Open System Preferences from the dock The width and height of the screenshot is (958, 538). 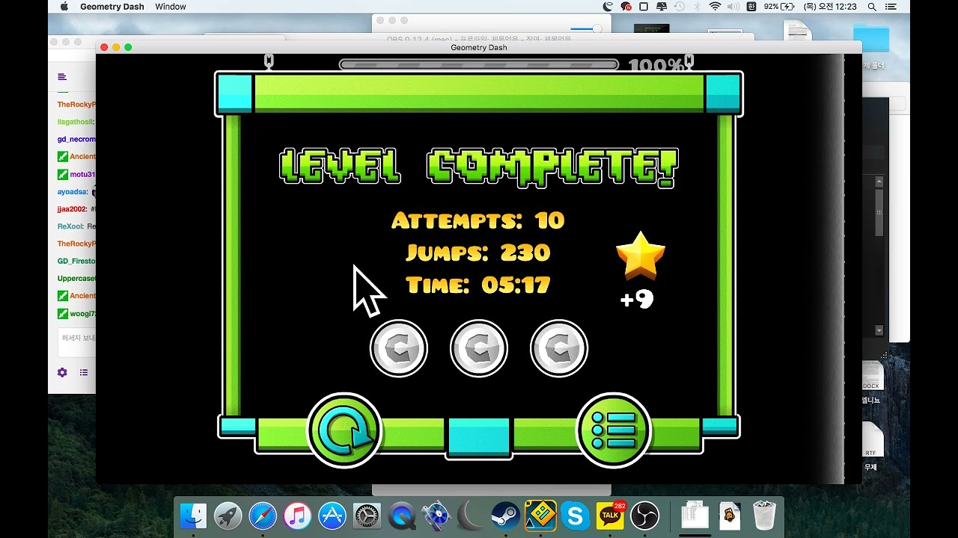(367, 516)
